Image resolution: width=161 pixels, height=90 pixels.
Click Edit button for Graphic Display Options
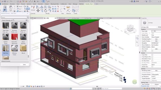(x=156, y=41)
